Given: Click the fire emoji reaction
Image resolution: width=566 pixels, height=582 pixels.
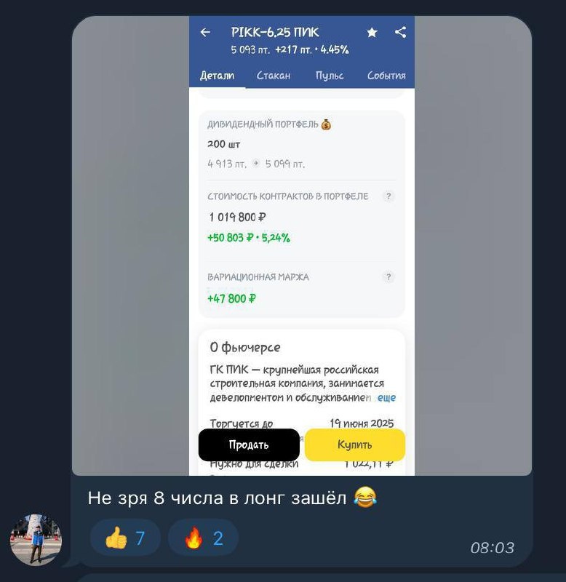Looking at the screenshot, I should click(203, 538).
